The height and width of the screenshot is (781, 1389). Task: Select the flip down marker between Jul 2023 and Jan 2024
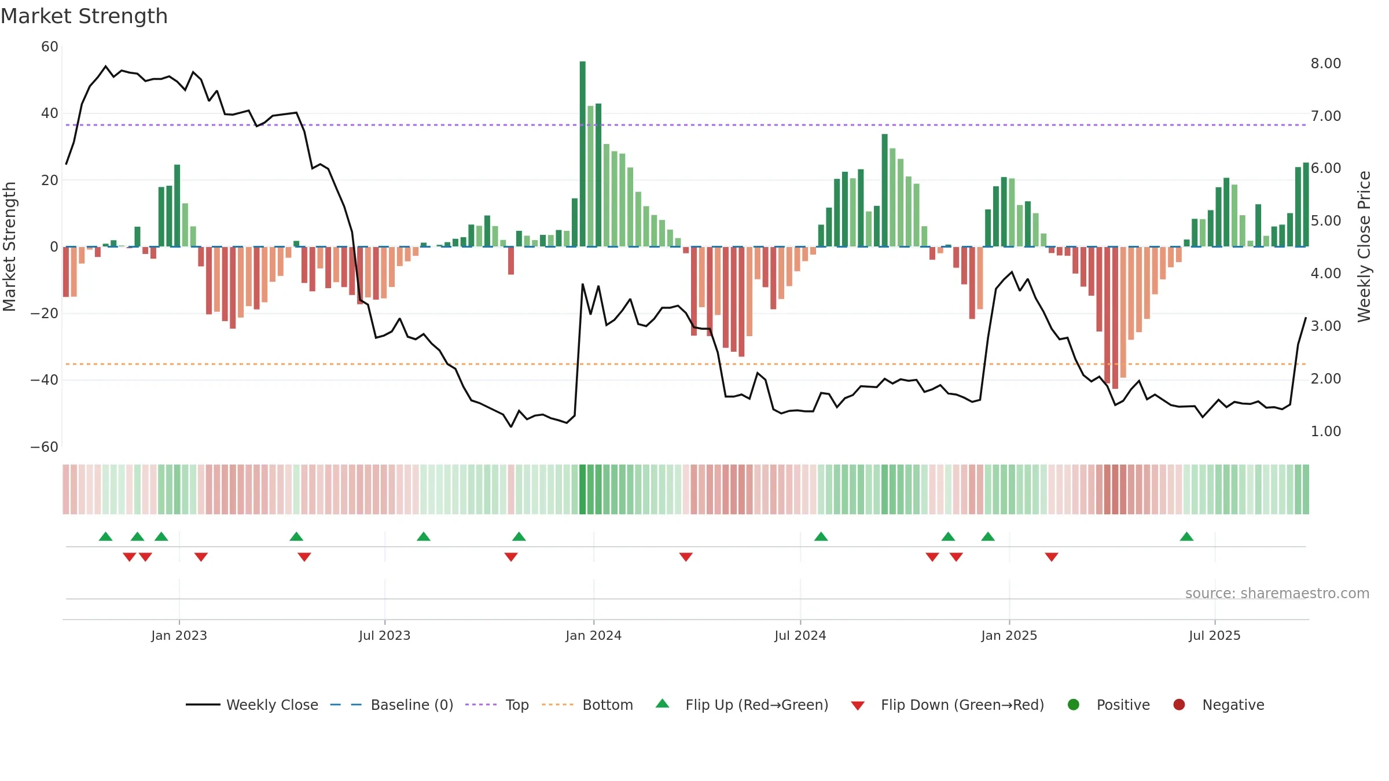pos(511,557)
